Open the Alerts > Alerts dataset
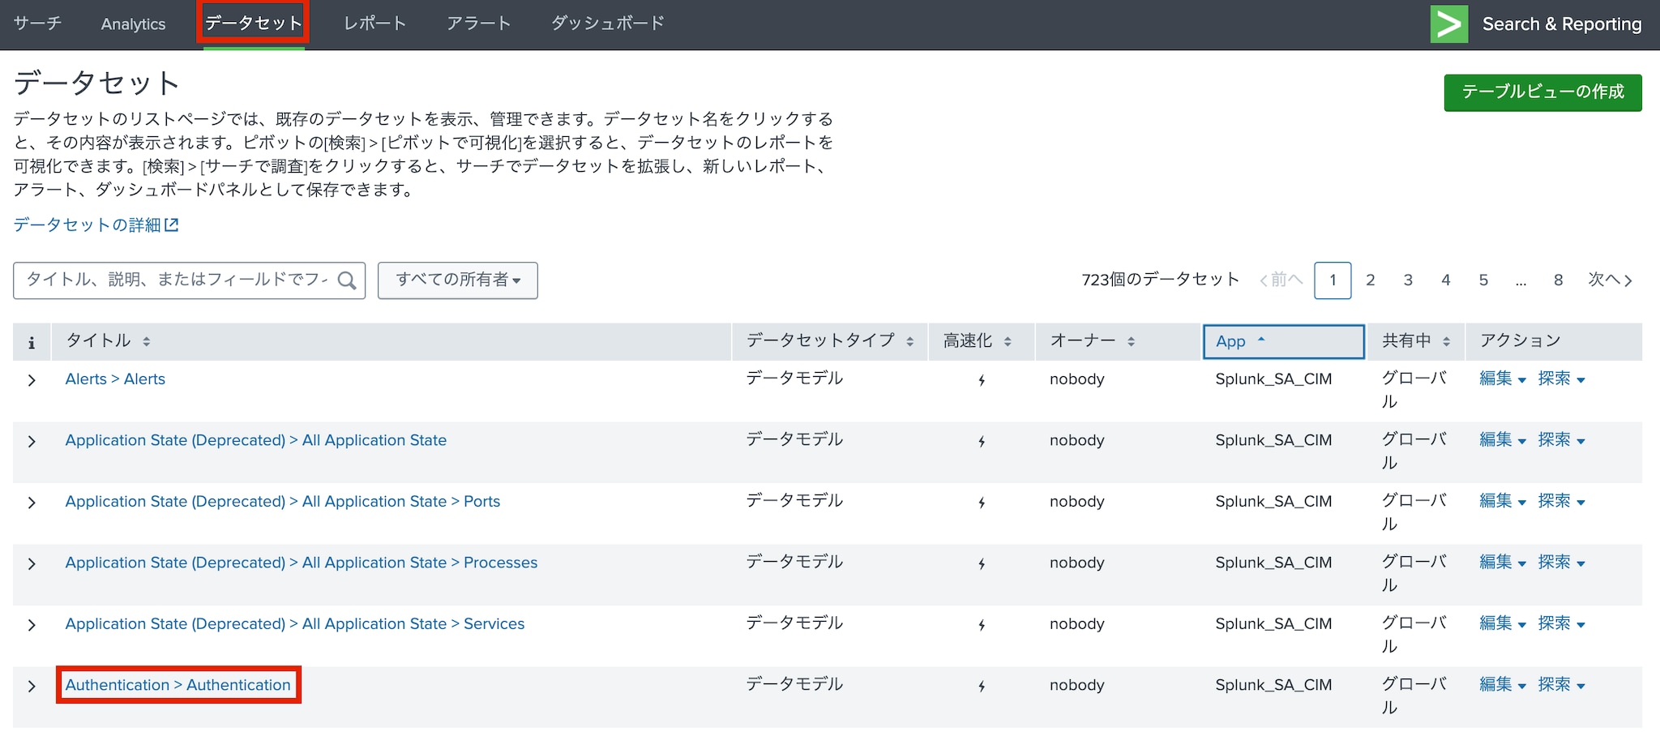 (115, 379)
